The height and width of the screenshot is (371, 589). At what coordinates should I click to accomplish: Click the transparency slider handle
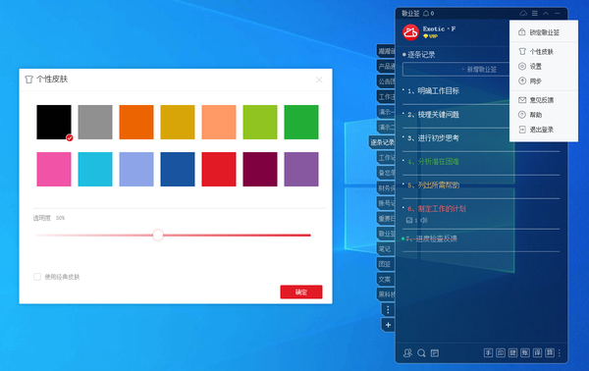[x=158, y=236]
